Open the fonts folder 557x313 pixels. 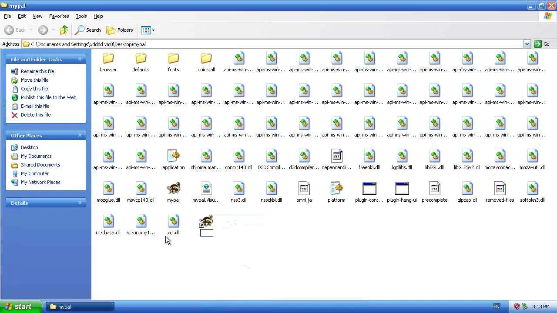173,62
